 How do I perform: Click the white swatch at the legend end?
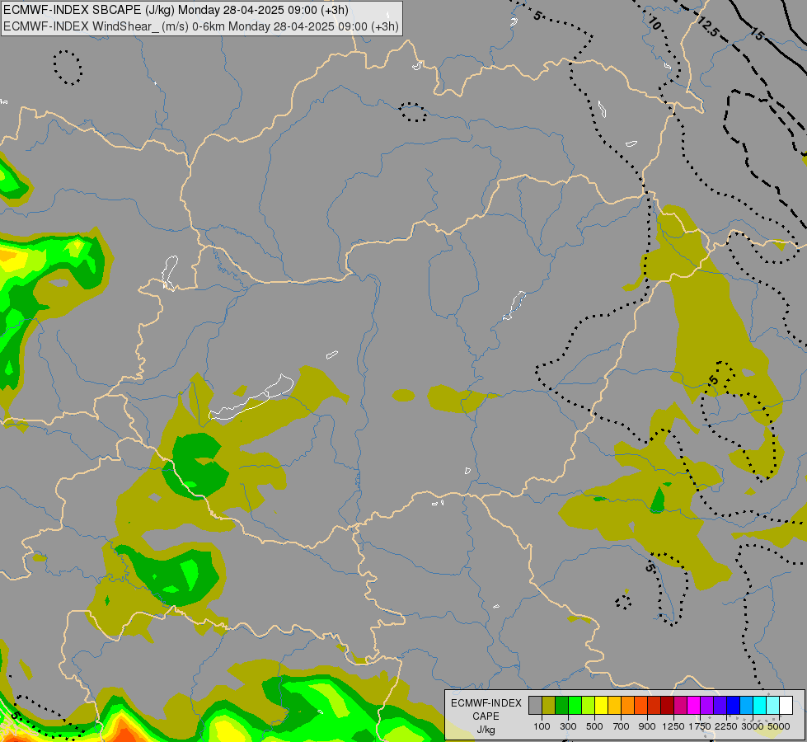(786, 705)
